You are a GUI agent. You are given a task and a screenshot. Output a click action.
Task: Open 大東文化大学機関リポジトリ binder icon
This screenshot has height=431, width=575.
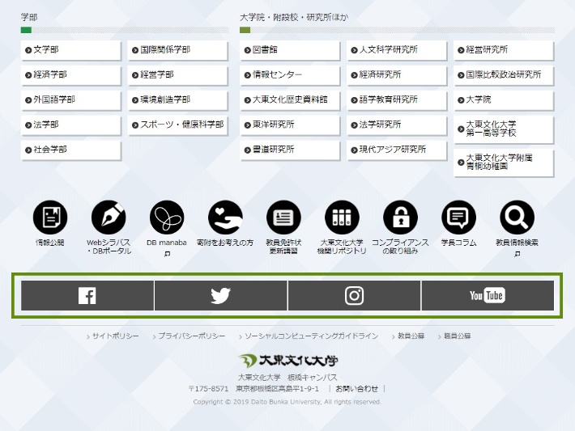[342, 218]
